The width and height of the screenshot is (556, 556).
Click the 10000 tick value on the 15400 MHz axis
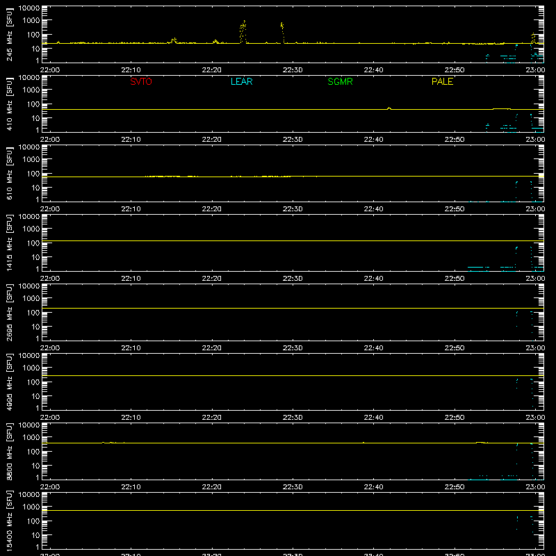[29, 495]
